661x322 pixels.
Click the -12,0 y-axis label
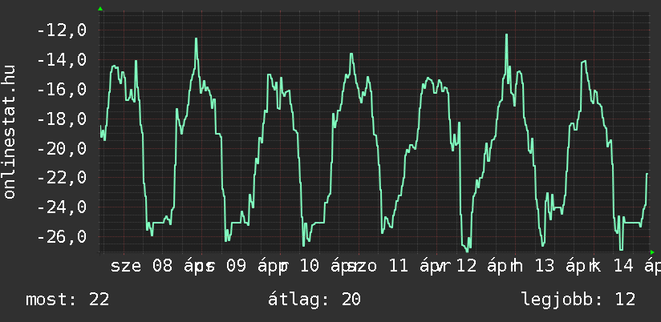point(61,30)
